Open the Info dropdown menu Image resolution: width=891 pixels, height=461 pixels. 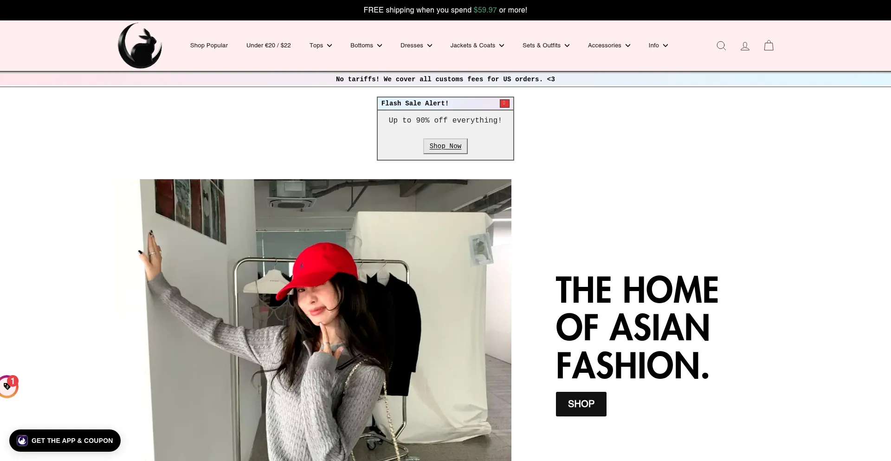click(658, 45)
